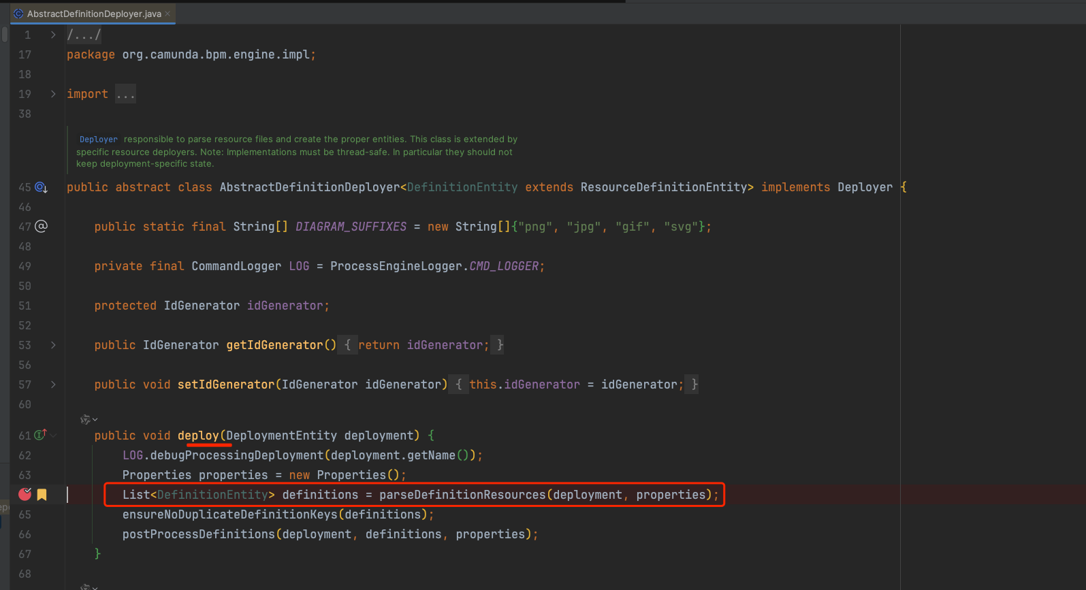
Task: Click the DIAGRAM_SUFFIXES constant name
Action: pos(351,227)
